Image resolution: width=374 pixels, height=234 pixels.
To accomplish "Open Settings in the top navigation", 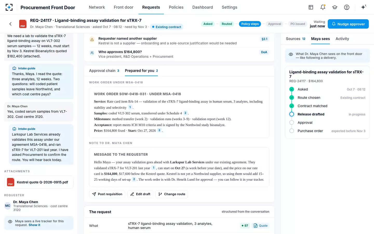I will coord(230,7).
